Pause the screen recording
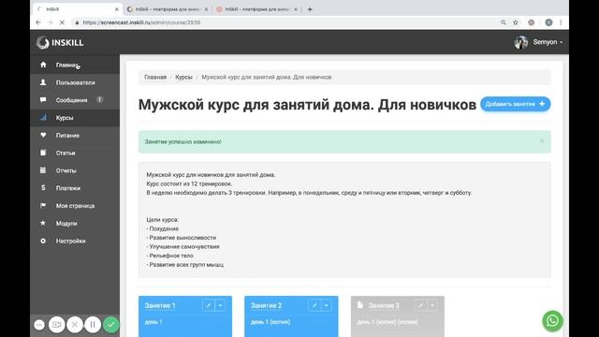The height and width of the screenshot is (337, 599). pyautogui.click(x=93, y=325)
